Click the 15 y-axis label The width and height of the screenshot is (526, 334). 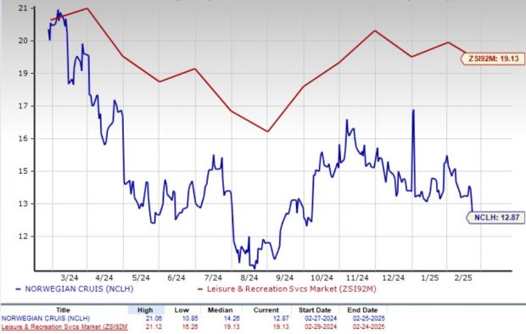point(22,171)
